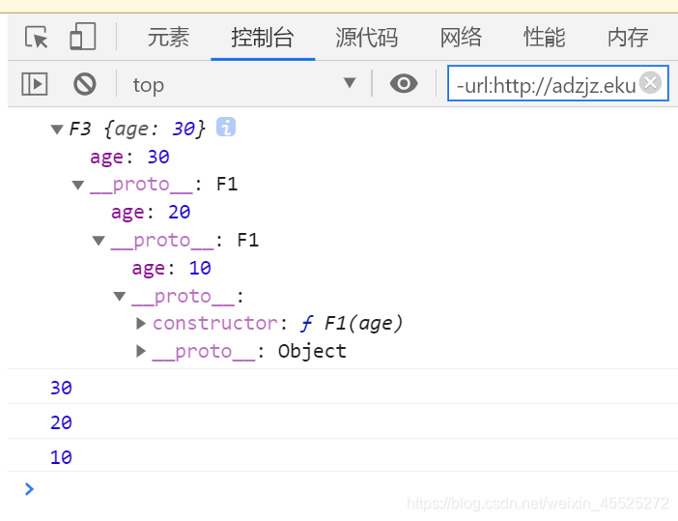Activate the inspect element picker icon
Image resolution: width=678 pixels, height=521 pixels.
click(x=37, y=38)
